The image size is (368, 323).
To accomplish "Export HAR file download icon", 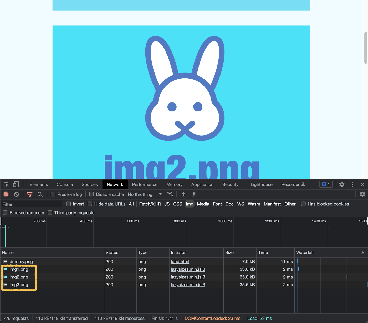I will [194, 194].
